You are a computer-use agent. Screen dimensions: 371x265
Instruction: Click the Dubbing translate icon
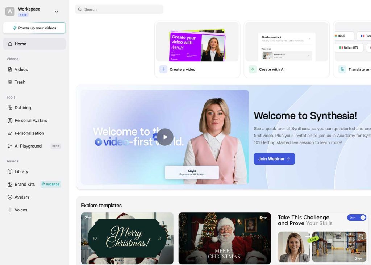point(10,108)
